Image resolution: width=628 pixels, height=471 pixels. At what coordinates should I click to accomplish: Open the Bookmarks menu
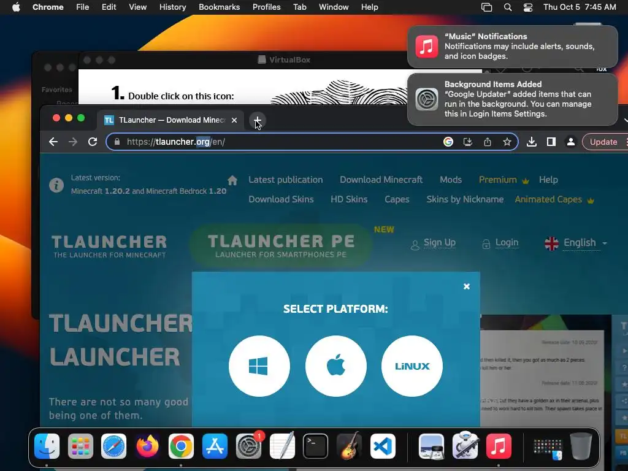coord(220,7)
